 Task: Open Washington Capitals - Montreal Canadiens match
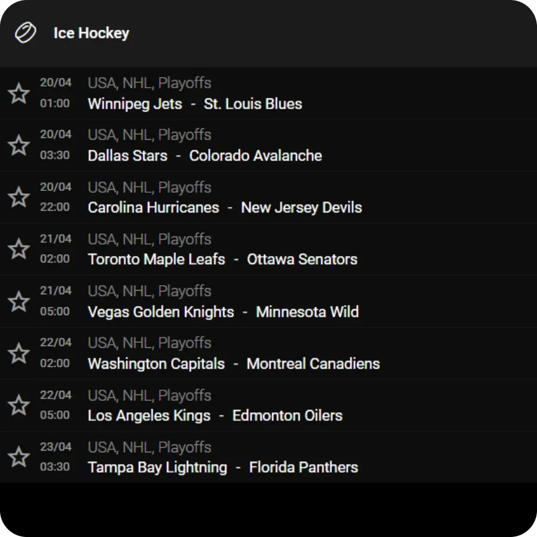(x=268, y=353)
